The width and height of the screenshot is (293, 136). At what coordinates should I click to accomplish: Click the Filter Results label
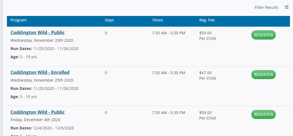[x=266, y=7]
